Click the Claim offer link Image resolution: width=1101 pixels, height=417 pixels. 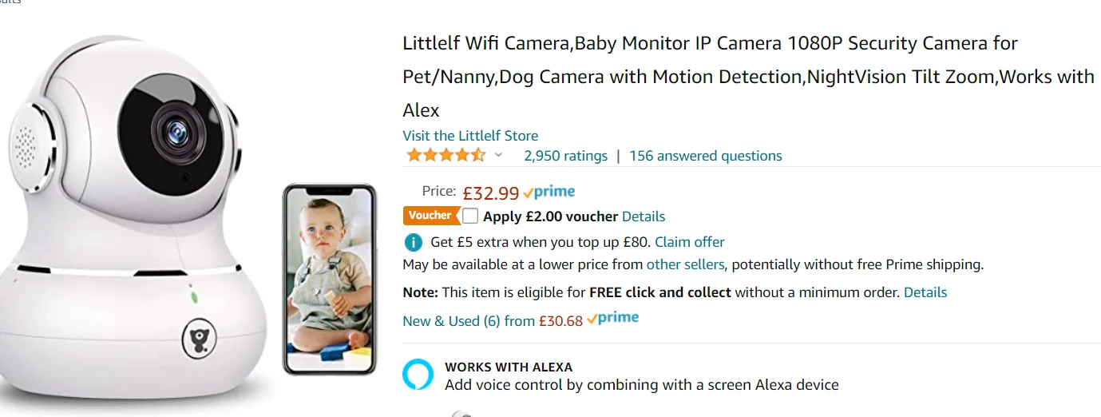click(690, 241)
